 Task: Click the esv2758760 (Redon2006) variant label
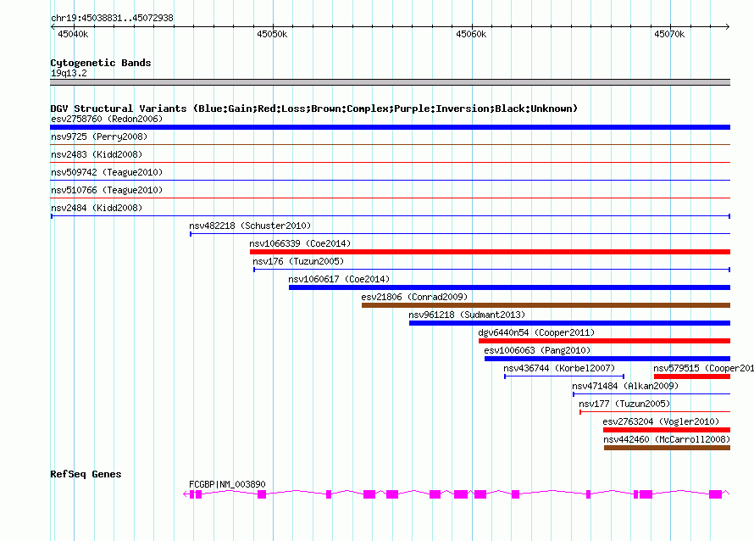[106, 119]
